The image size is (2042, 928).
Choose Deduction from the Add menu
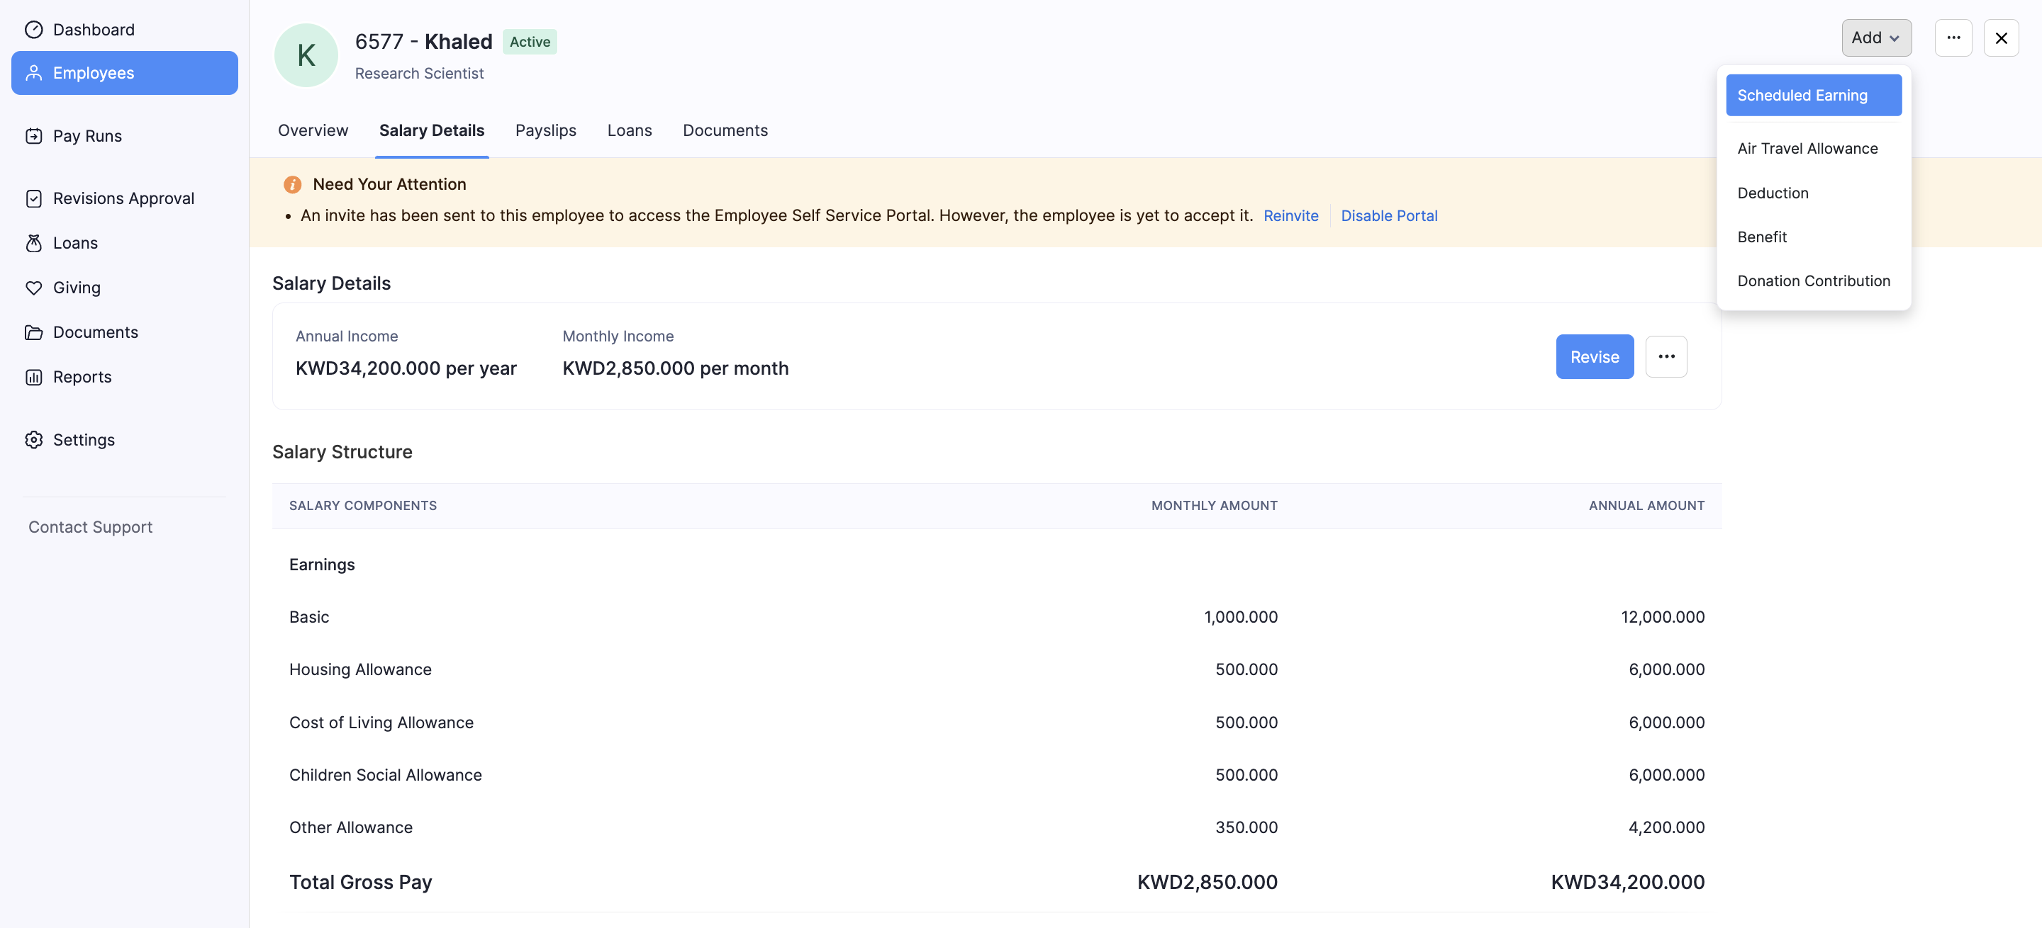pyautogui.click(x=1773, y=193)
